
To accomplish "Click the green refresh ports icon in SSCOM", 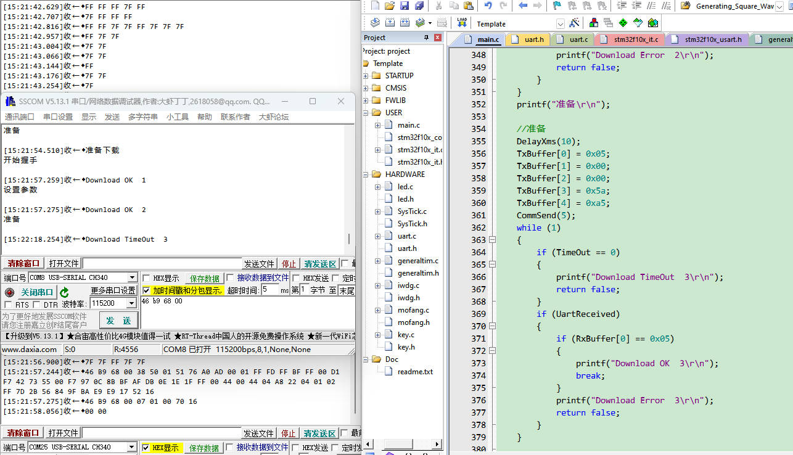I will [64, 292].
